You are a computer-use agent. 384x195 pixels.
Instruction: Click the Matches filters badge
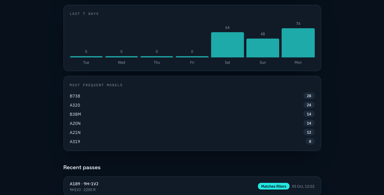tap(274, 186)
